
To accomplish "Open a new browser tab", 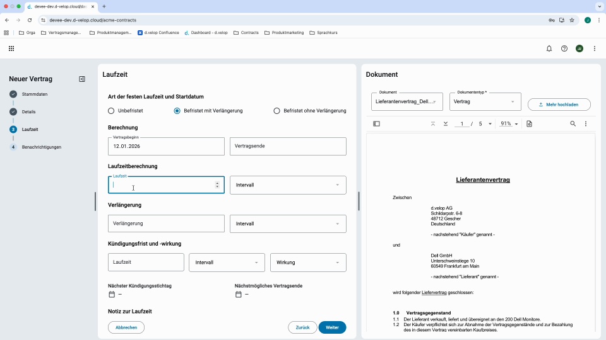I will (x=104, y=6).
